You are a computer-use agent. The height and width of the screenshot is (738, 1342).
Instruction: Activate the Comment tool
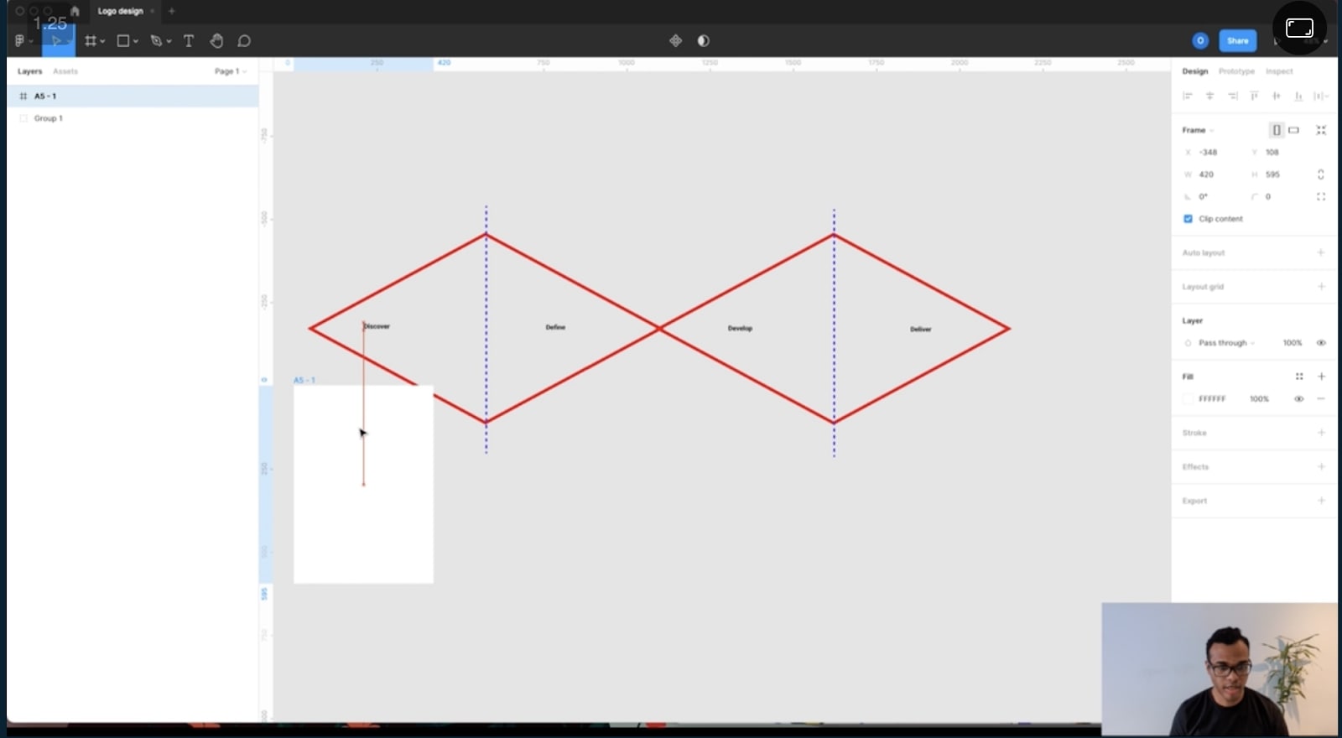coord(244,41)
